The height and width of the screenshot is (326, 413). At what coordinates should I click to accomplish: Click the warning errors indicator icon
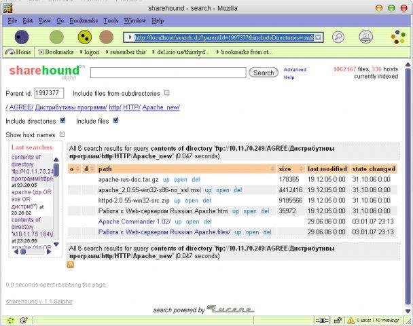point(351,321)
